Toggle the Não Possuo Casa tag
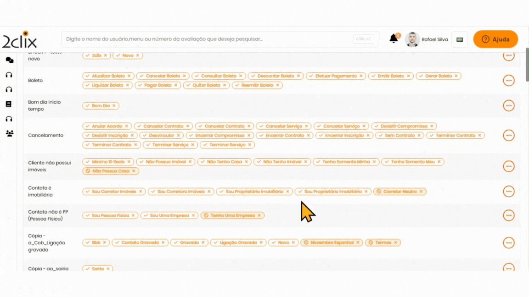 point(110,171)
